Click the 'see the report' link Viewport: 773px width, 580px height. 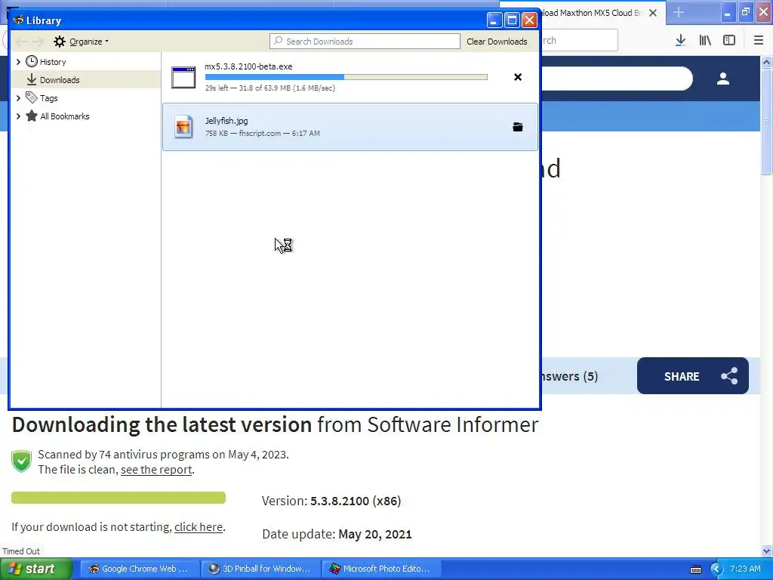pos(156,470)
